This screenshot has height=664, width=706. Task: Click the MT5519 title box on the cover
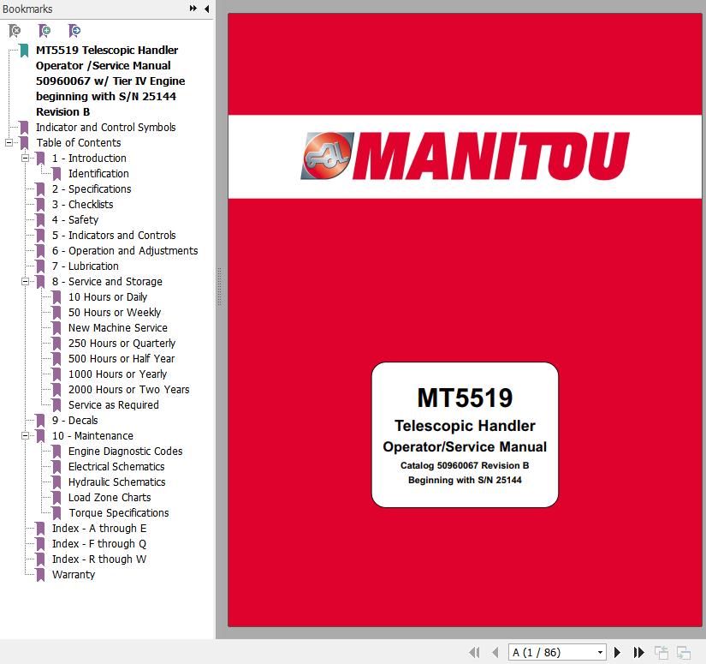point(465,434)
